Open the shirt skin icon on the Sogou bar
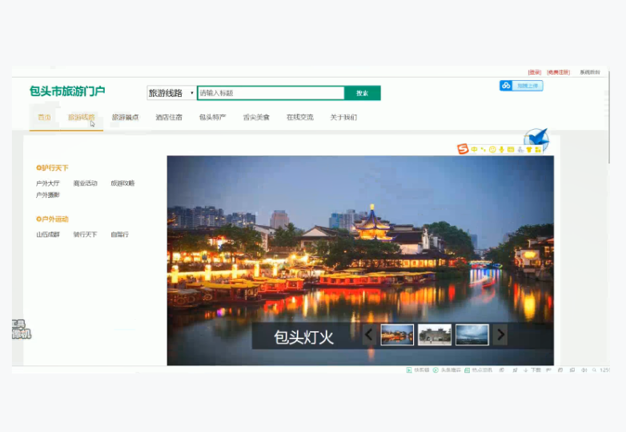 pos(529,149)
